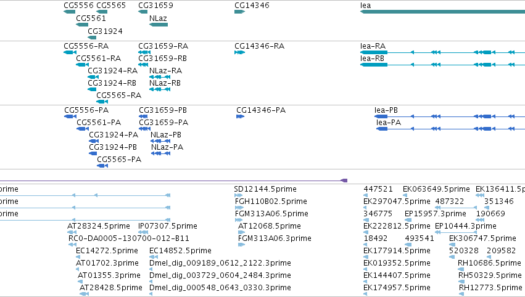Image resolution: width=525 pixels, height=297 pixels.
Task: Click the 487322 feature label
Action: tap(450, 201)
